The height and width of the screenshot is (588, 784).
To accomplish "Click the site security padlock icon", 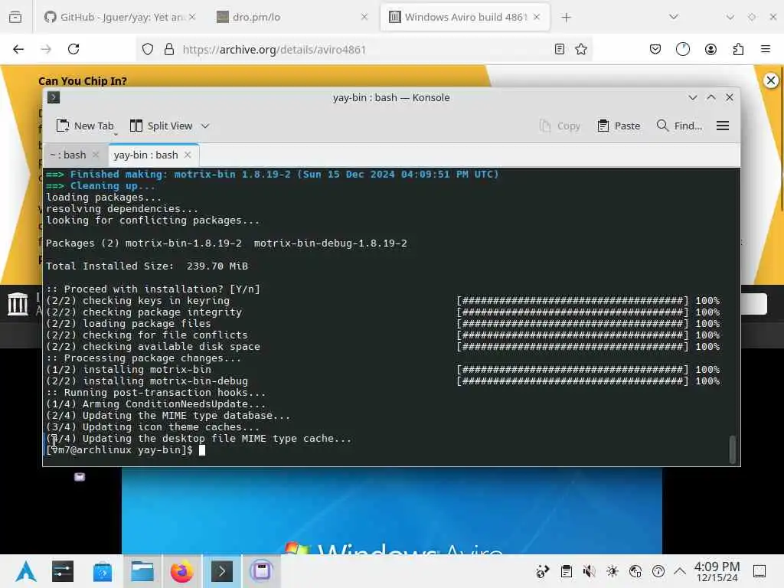I will (169, 49).
